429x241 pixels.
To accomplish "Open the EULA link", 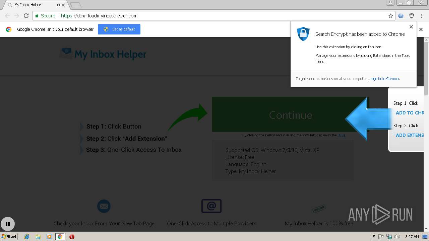I will point(341,135).
